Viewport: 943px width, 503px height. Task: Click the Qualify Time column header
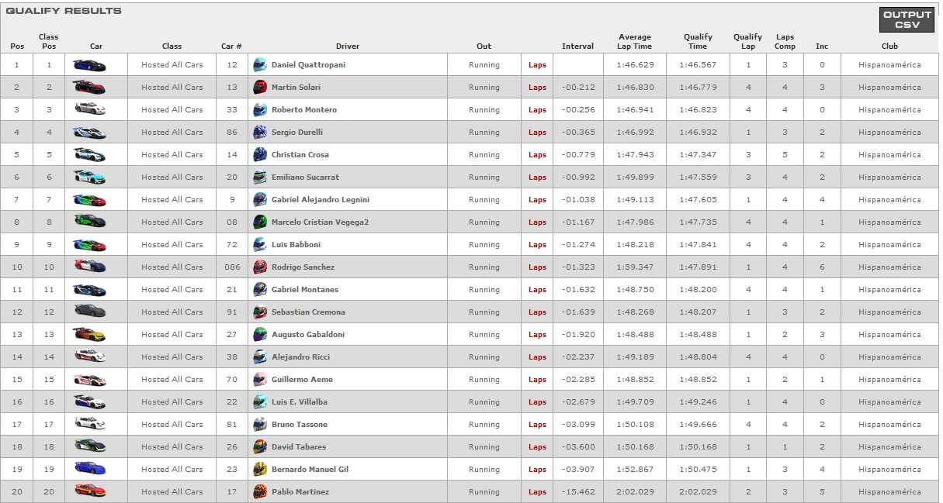(x=698, y=42)
